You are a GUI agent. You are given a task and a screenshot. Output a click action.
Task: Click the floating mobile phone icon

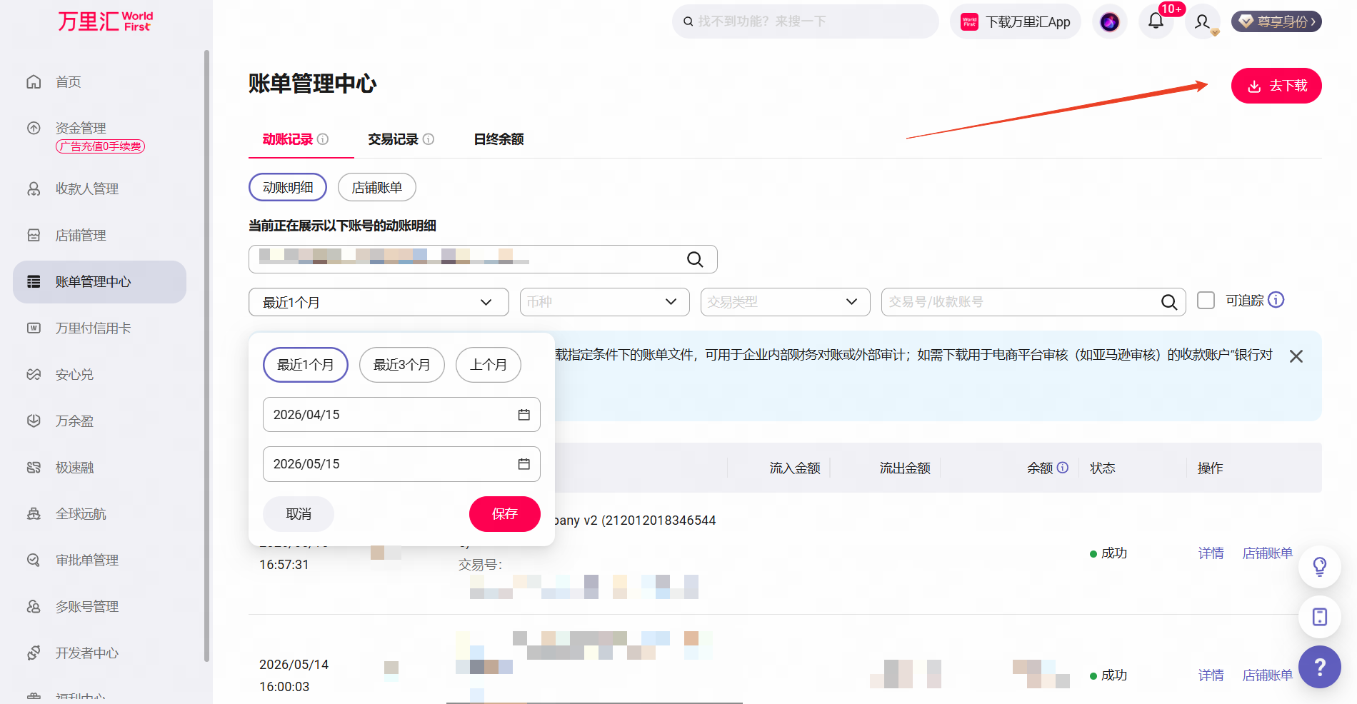(1320, 617)
